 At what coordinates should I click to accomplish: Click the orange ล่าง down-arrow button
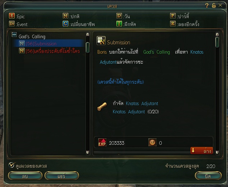point(202,151)
